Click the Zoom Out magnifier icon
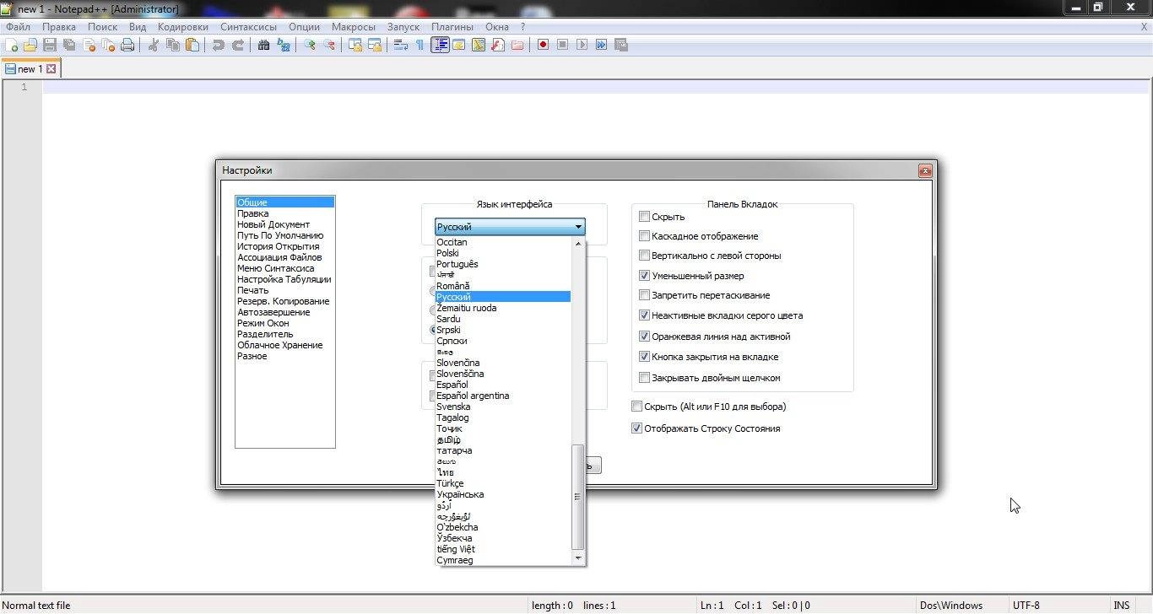The height and width of the screenshot is (614, 1153). pos(329,45)
